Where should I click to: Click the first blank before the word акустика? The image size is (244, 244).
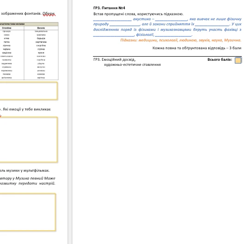click(x=112, y=20)
